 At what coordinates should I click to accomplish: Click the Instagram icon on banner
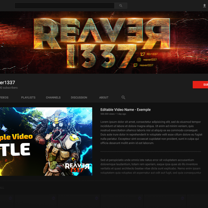(139, 59)
